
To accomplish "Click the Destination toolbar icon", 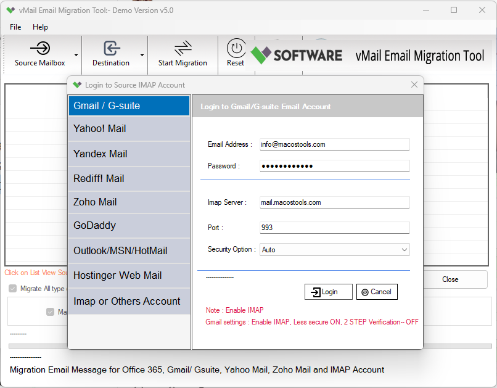I will [112, 48].
